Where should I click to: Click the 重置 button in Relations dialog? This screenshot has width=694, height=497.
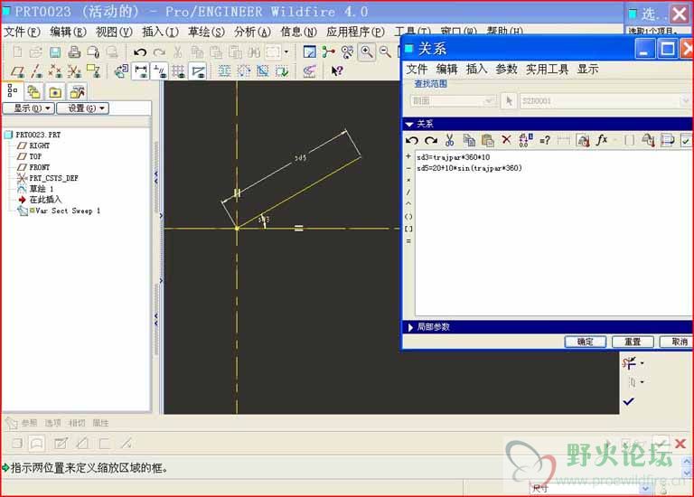click(x=633, y=342)
